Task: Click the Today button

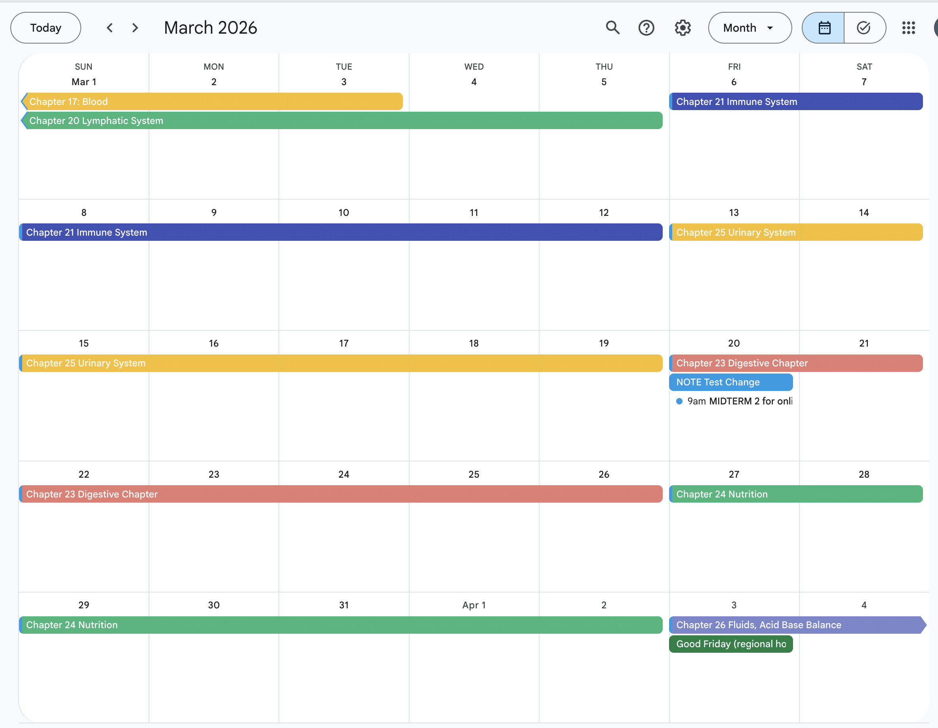Action: (45, 27)
